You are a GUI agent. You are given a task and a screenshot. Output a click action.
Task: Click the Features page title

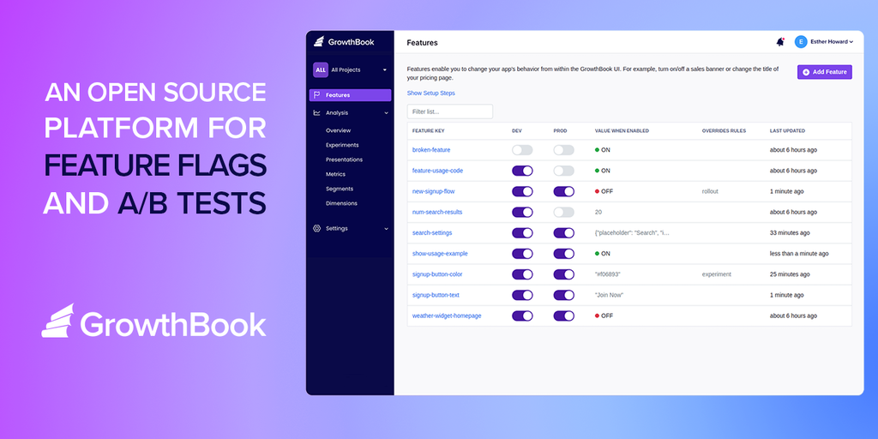point(422,43)
